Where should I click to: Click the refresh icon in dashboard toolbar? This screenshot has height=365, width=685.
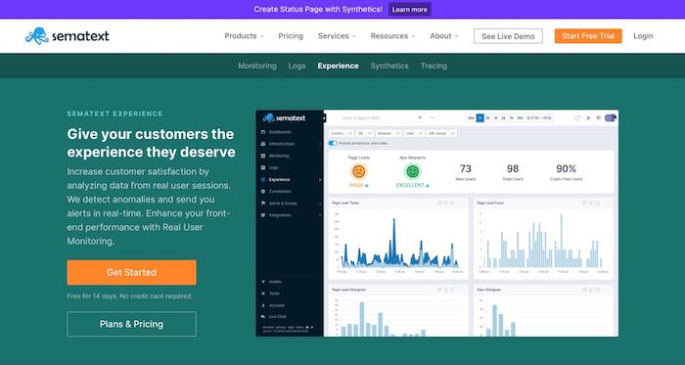click(x=577, y=117)
